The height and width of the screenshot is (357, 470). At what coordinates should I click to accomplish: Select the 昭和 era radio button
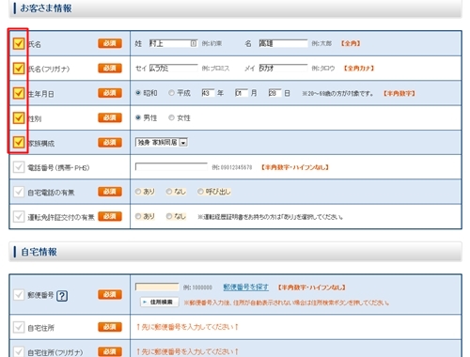click(x=138, y=93)
